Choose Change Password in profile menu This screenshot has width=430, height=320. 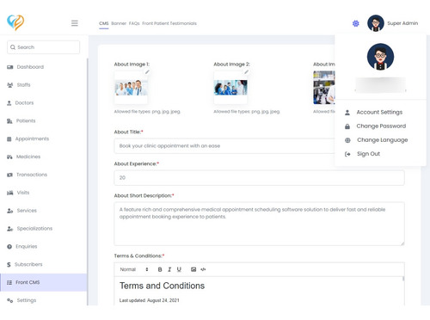click(381, 126)
